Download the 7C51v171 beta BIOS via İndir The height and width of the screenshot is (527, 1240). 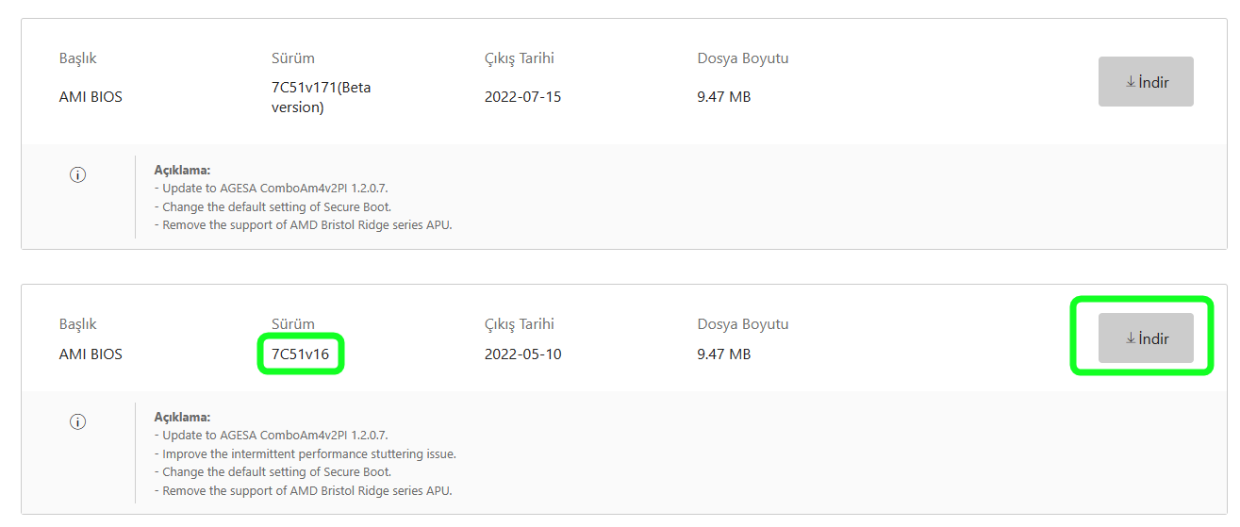[x=1146, y=82]
